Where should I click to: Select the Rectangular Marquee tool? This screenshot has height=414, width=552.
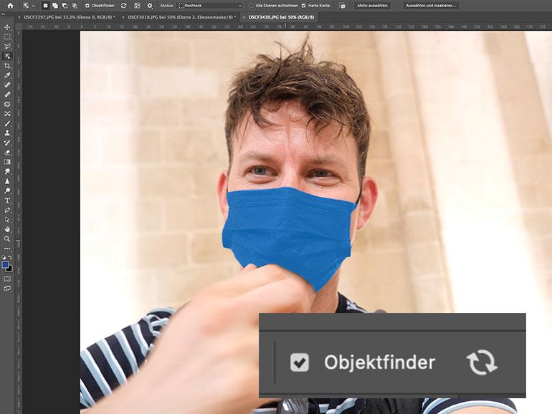(x=7, y=37)
